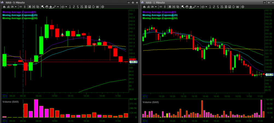Click the Moving Average (Expone@50) label in 5 Minute chart
Image resolution: width=274 pixels, height=123 pixels.
(20, 18)
